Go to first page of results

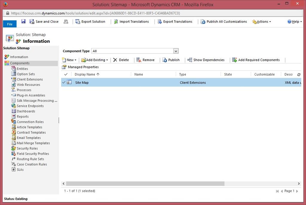coord(277,191)
